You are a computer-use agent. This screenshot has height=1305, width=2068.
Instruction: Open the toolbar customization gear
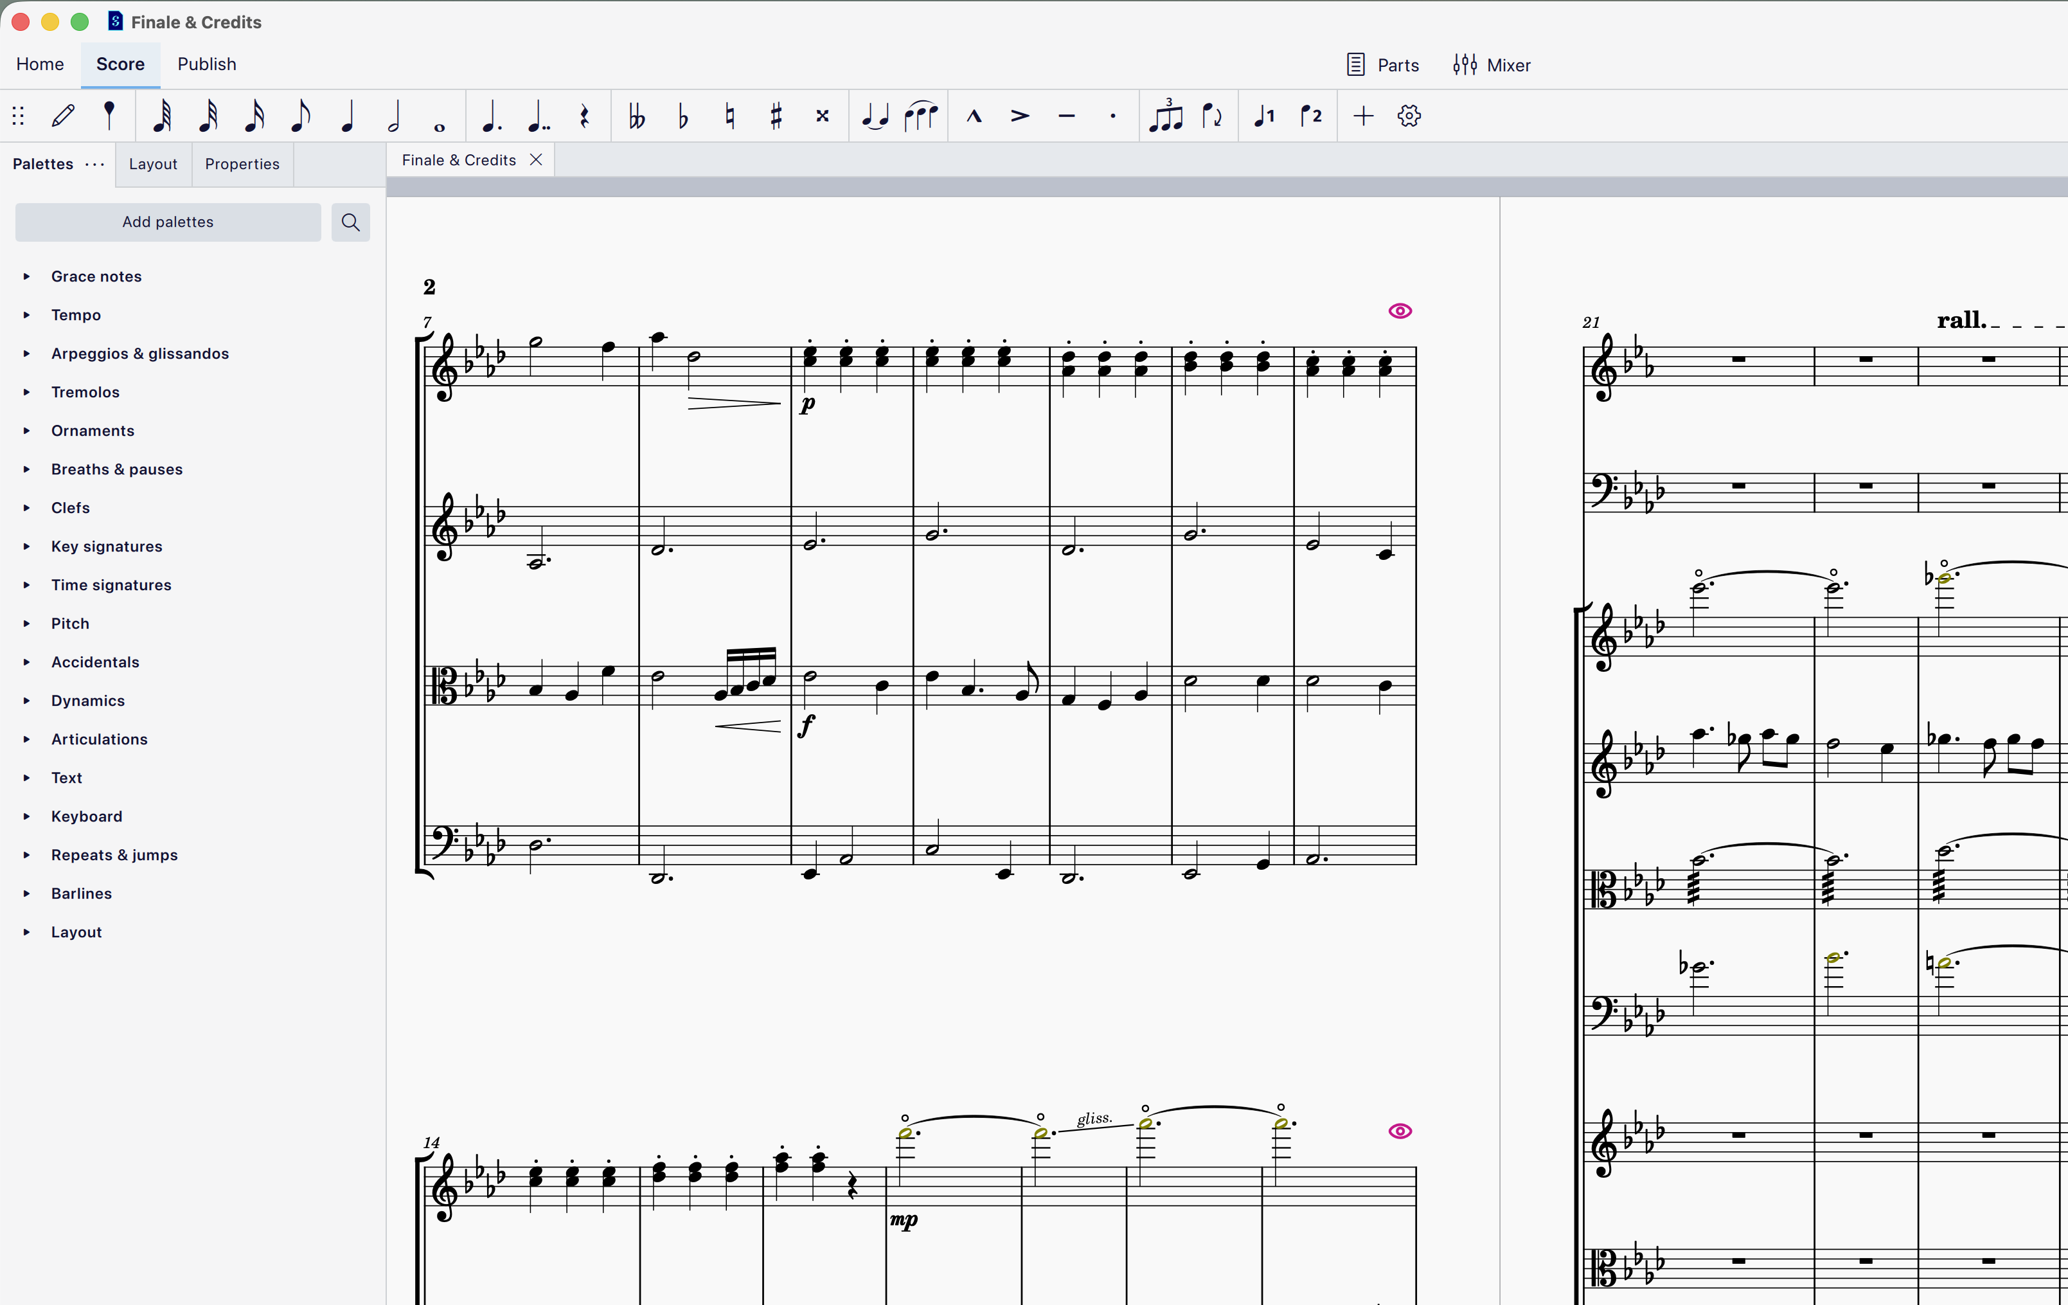[1409, 115]
